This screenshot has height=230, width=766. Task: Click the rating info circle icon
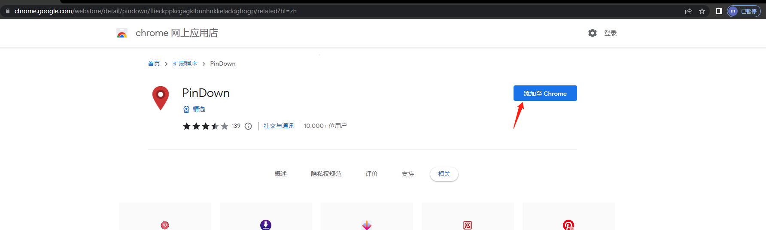click(248, 126)
